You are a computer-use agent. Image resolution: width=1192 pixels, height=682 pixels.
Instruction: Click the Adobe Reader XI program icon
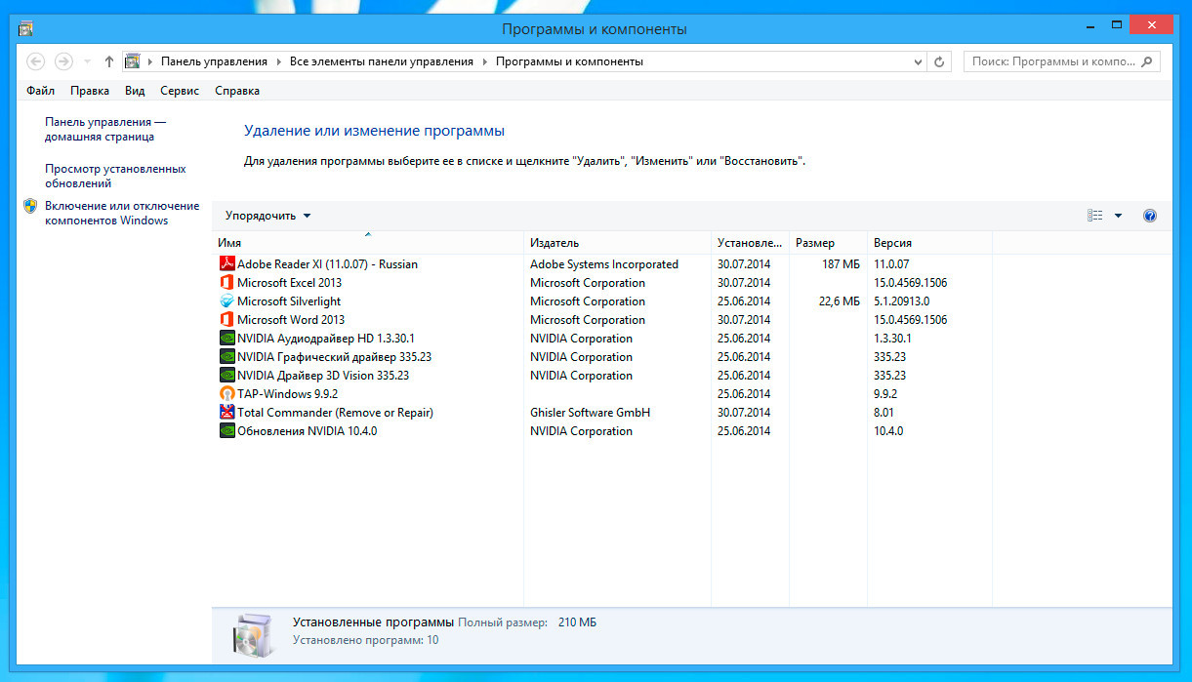point(227,264)
